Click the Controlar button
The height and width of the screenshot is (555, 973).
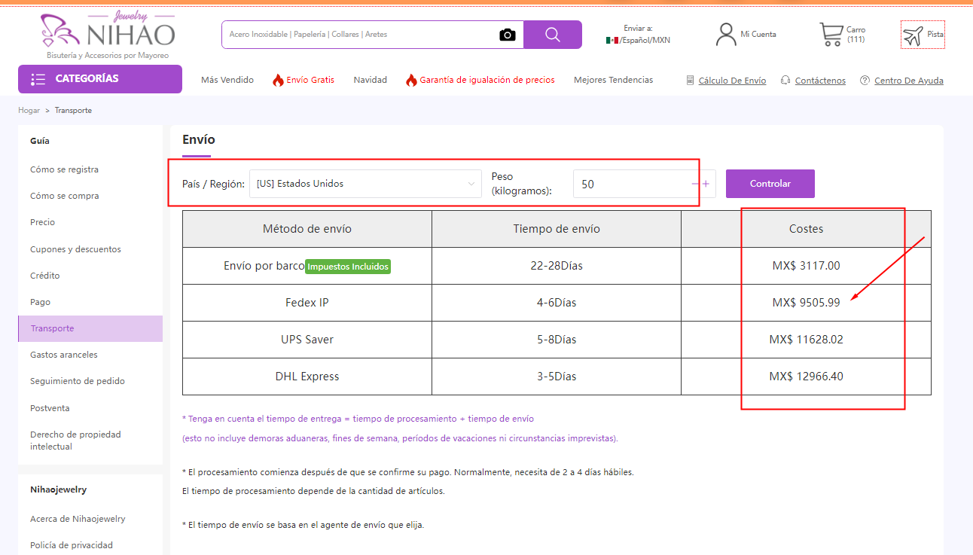(x=770, y=184)
